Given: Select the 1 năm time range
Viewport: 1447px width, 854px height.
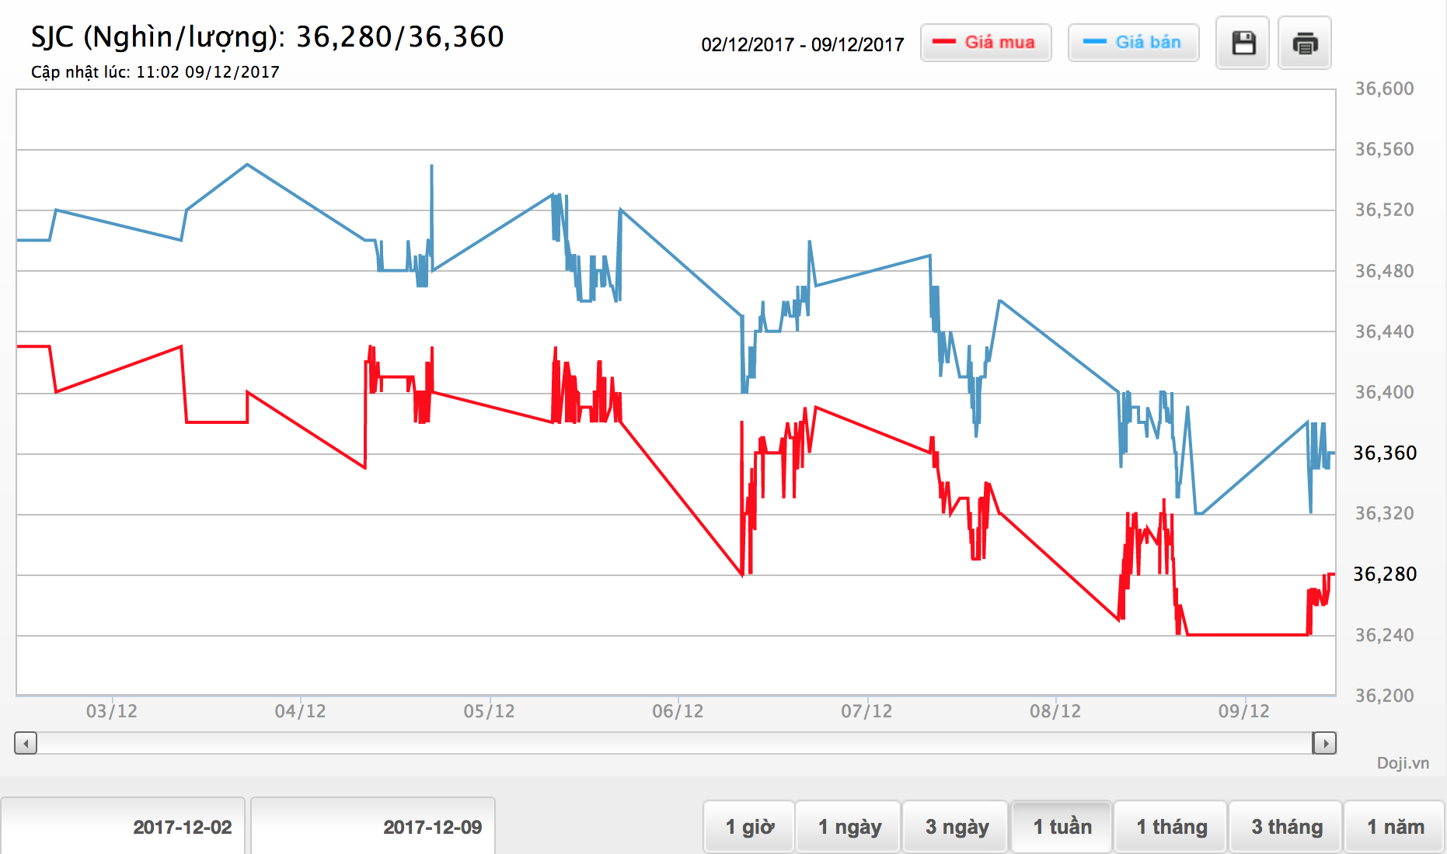Looking at the screenshot, I should click(x=1395, y=827).
